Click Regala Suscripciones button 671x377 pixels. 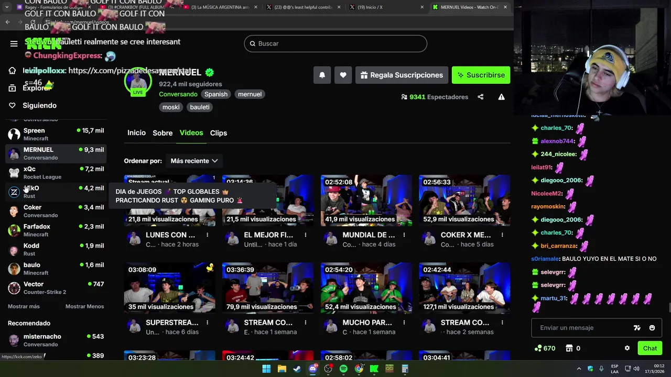coord(402,75)
